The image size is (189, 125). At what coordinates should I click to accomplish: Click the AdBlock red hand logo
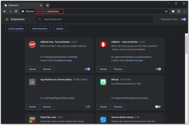point(103,44)
